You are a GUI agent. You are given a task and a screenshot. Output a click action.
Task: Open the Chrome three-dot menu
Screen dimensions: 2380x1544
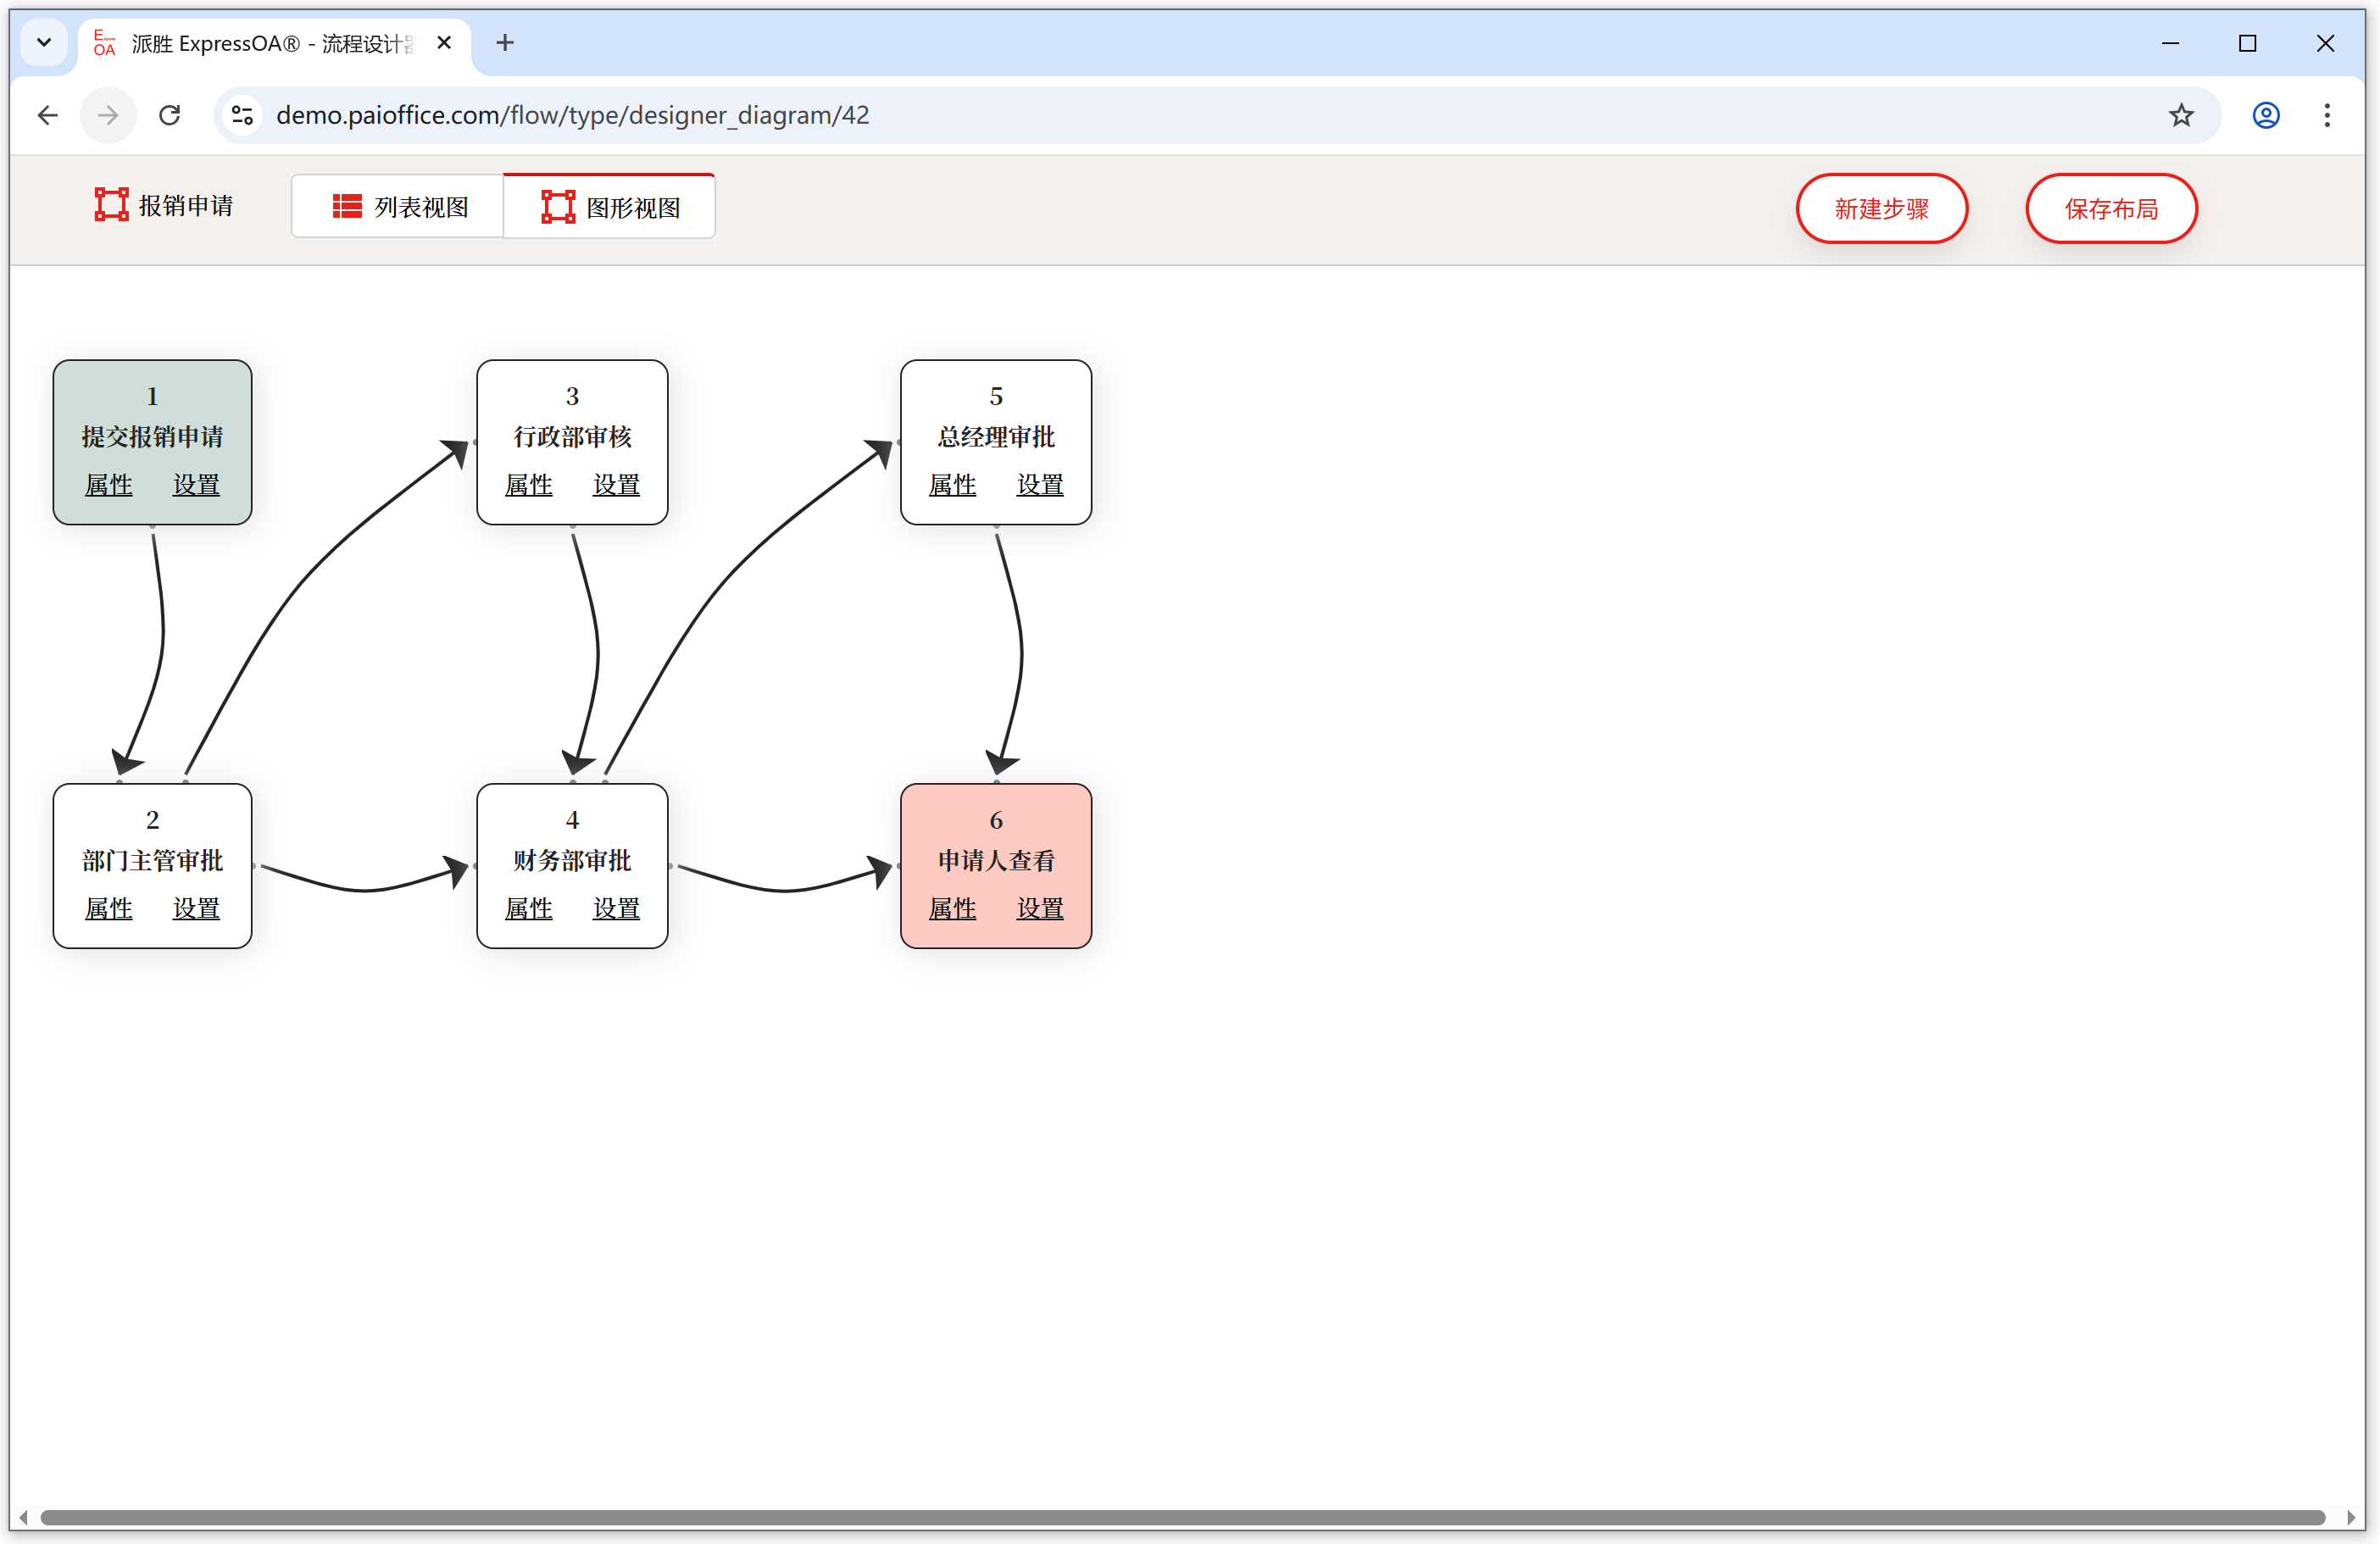click(x=2327, y=115)
